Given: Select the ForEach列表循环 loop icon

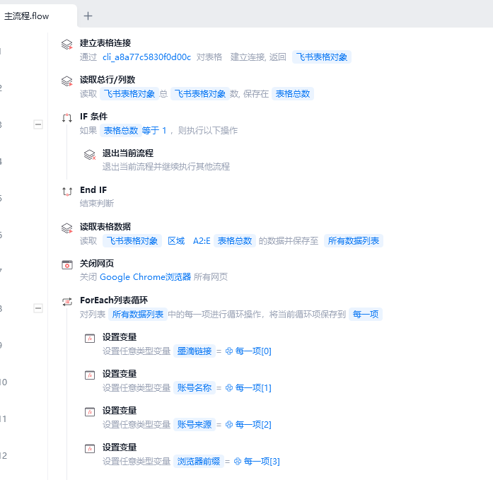Looking at the screenshot, I should click(x=66, y=302).
